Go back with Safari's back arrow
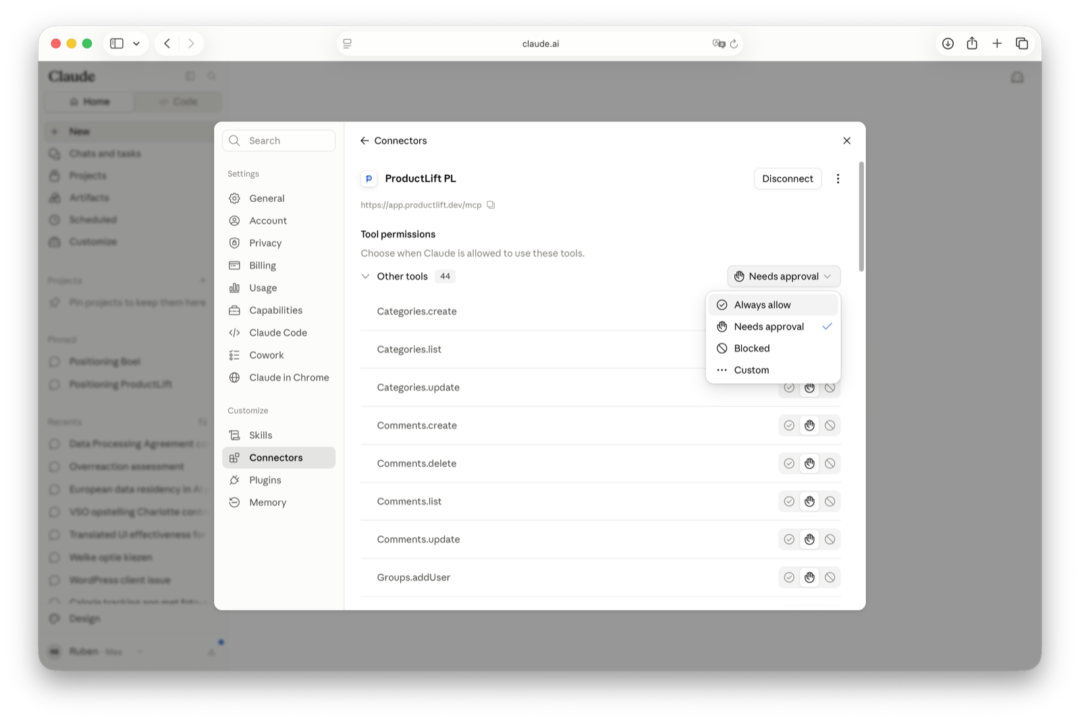Screen dimensions: 1080x721 tap(167, 43)
